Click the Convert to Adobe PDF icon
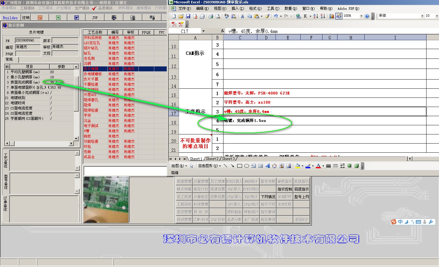 [x=174, y=24]
